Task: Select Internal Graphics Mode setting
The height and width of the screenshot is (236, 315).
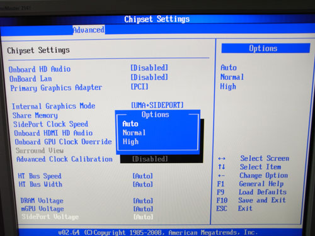Action: click(54, 106)
